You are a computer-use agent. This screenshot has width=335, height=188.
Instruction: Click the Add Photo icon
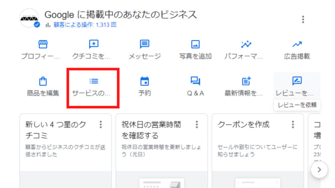coord(195,44)
